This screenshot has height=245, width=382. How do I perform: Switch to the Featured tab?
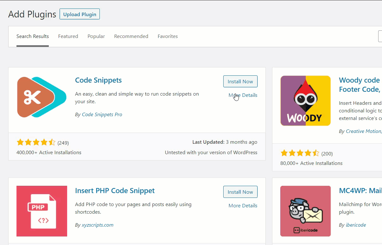[68, 36]
